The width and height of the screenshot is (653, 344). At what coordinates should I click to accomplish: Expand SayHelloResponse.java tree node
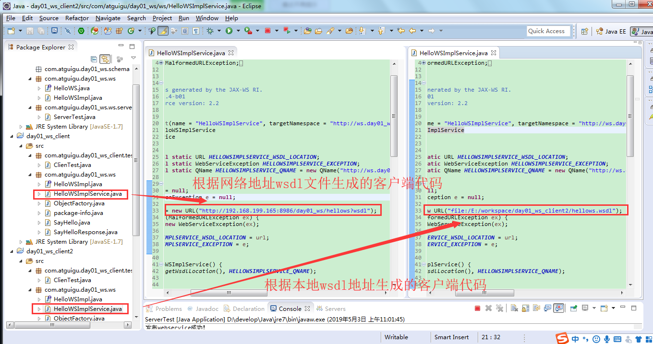39,232
